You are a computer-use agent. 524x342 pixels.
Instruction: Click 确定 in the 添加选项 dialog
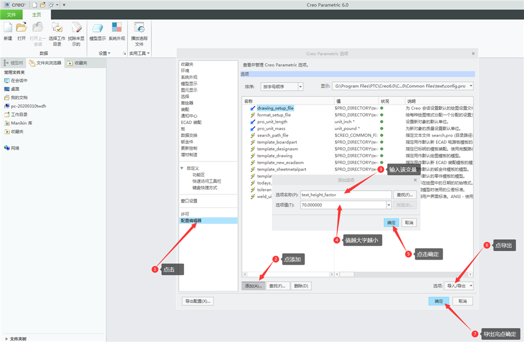(x=391, y=222)
